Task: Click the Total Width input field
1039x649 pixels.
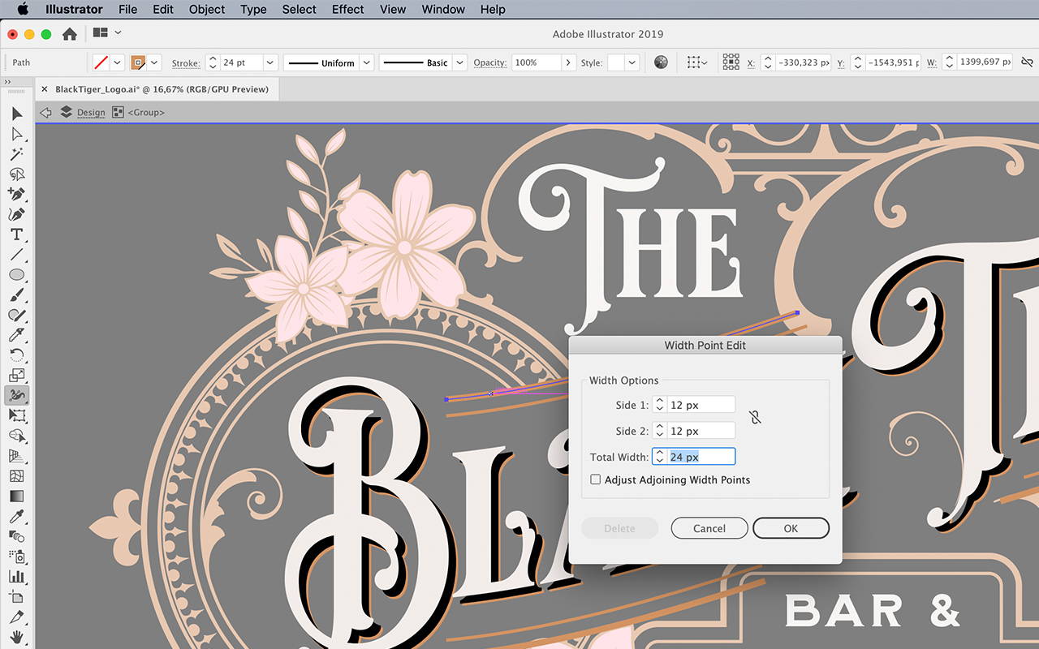Action: (701, 457)
